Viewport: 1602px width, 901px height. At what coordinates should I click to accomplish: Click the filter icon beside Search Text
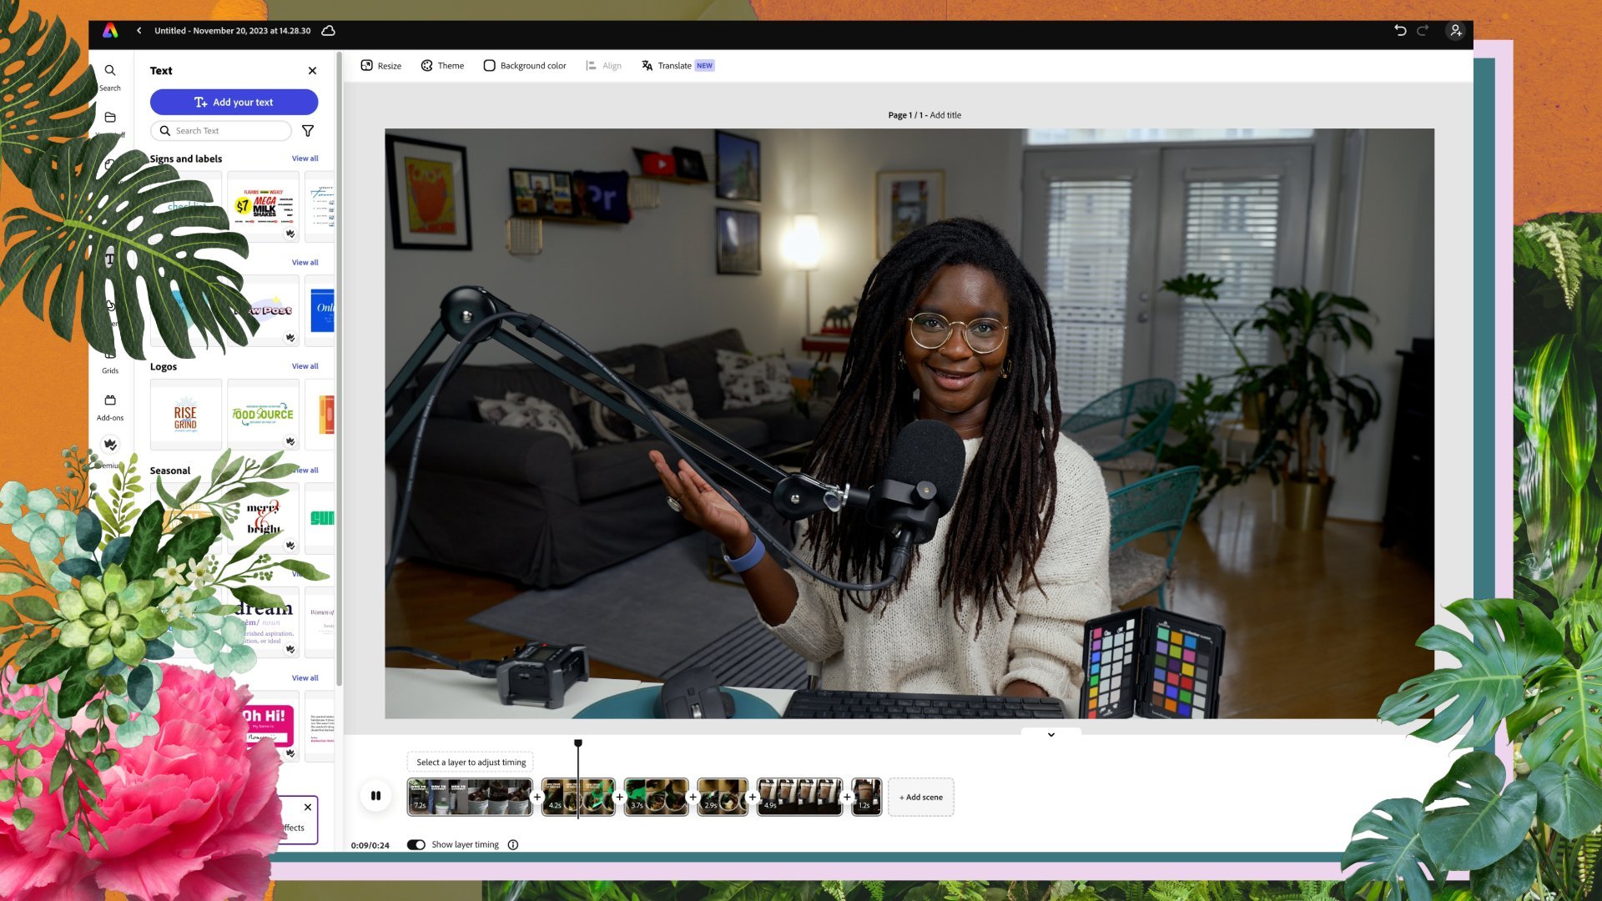[308, 131]
